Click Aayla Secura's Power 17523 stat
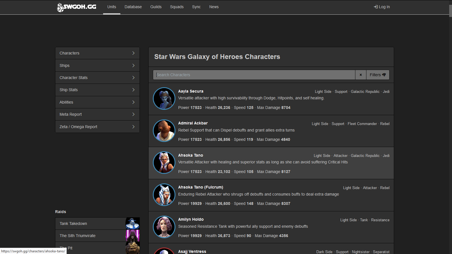 coord(190,108)
